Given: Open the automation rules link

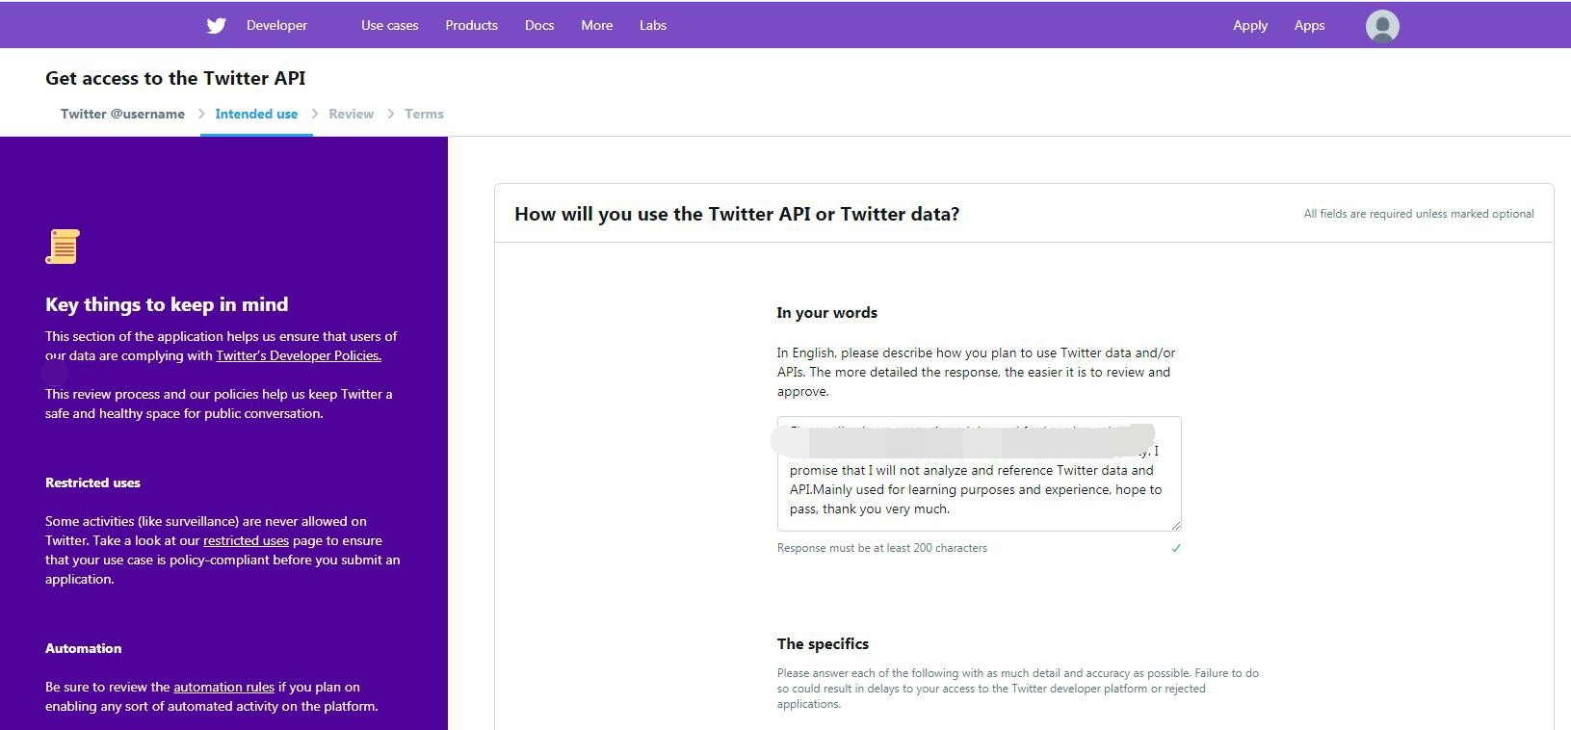Looking at the screenshot, I should point(223,687).
